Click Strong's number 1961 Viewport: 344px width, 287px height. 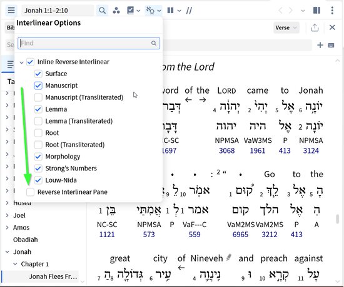point(258,150)
